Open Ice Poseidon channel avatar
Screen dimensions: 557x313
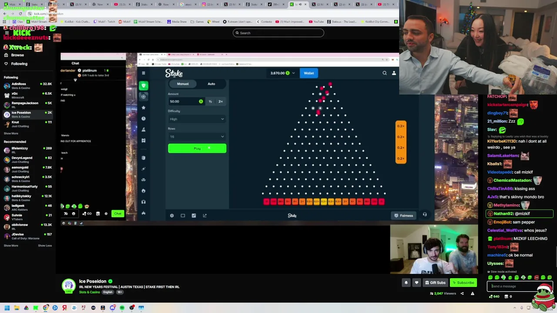[x=68, y=286]
